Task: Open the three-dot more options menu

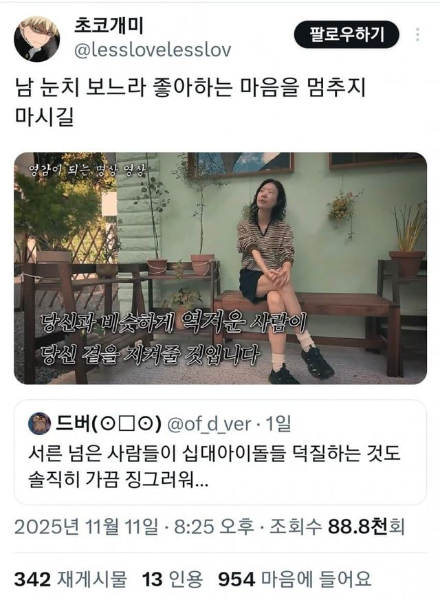Action: coord(417,34)
